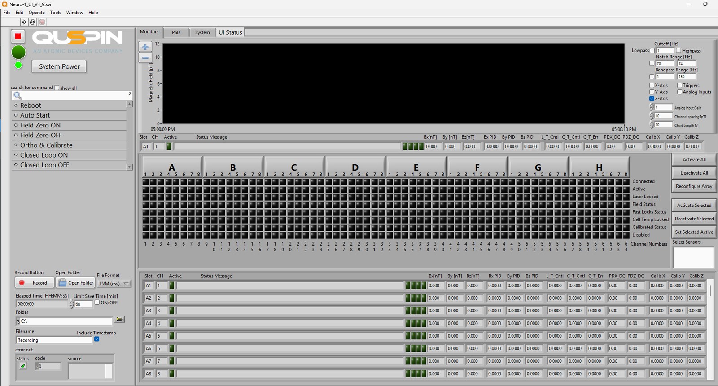Clear the command search with x
Screen dimensions: 718x386
pos(130,93)
